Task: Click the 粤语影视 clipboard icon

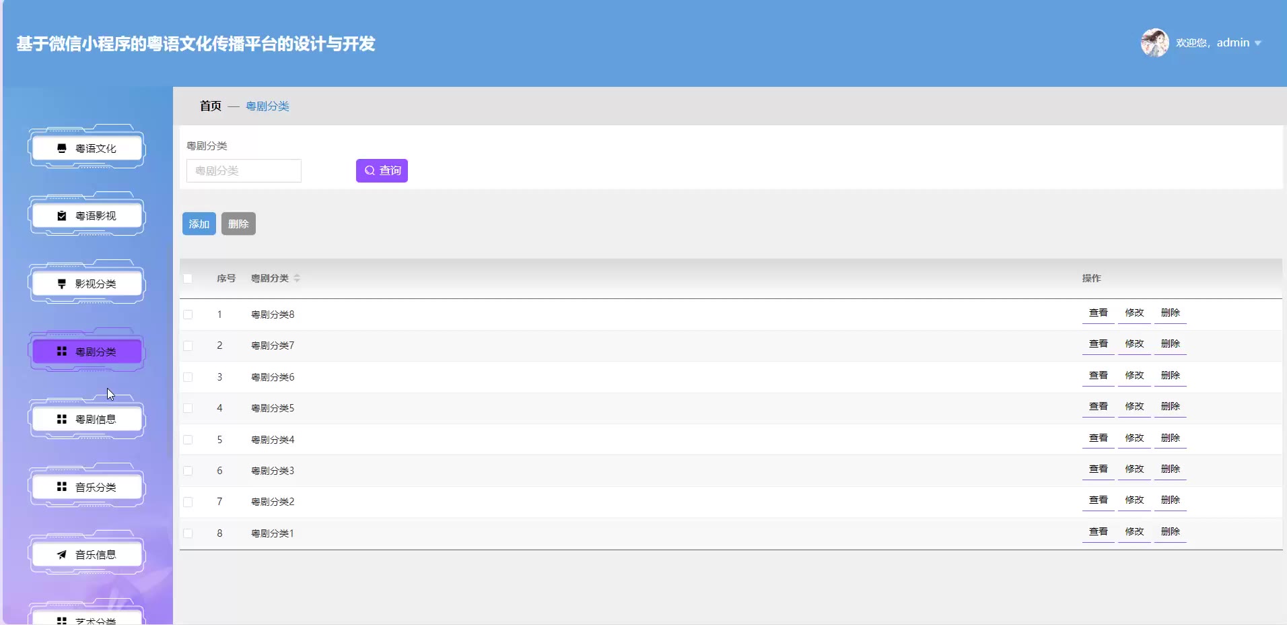Action: [62, 216]
